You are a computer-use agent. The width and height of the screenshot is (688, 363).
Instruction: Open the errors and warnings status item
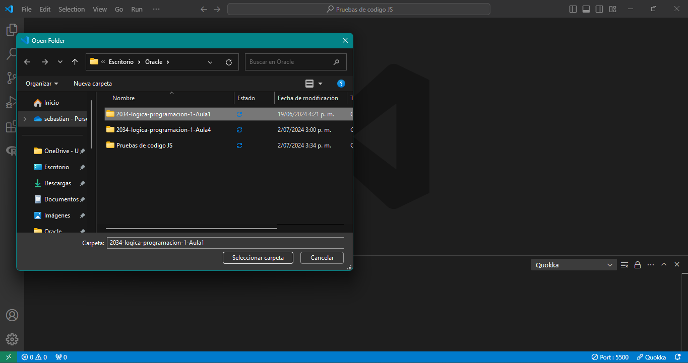coord(34,357)
